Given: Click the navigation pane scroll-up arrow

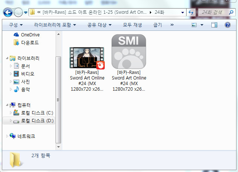Looking at the screenshot, I should coord(58,34).
